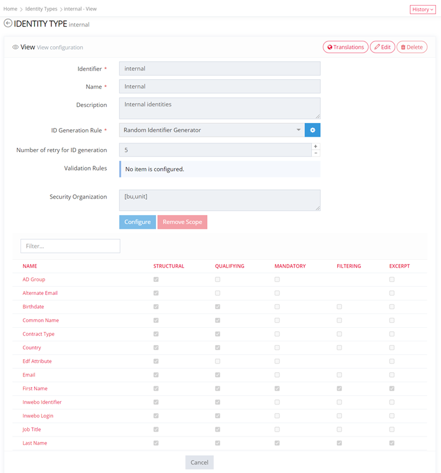Screen dimensions: 441x473
Task: Click the Remove Scope button
Action: [182, 222]
